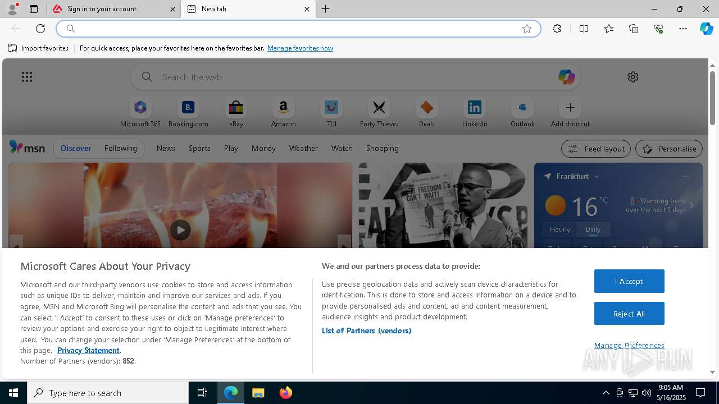
Task: Open the Weather menu item
Action: [x=303, y=148]
